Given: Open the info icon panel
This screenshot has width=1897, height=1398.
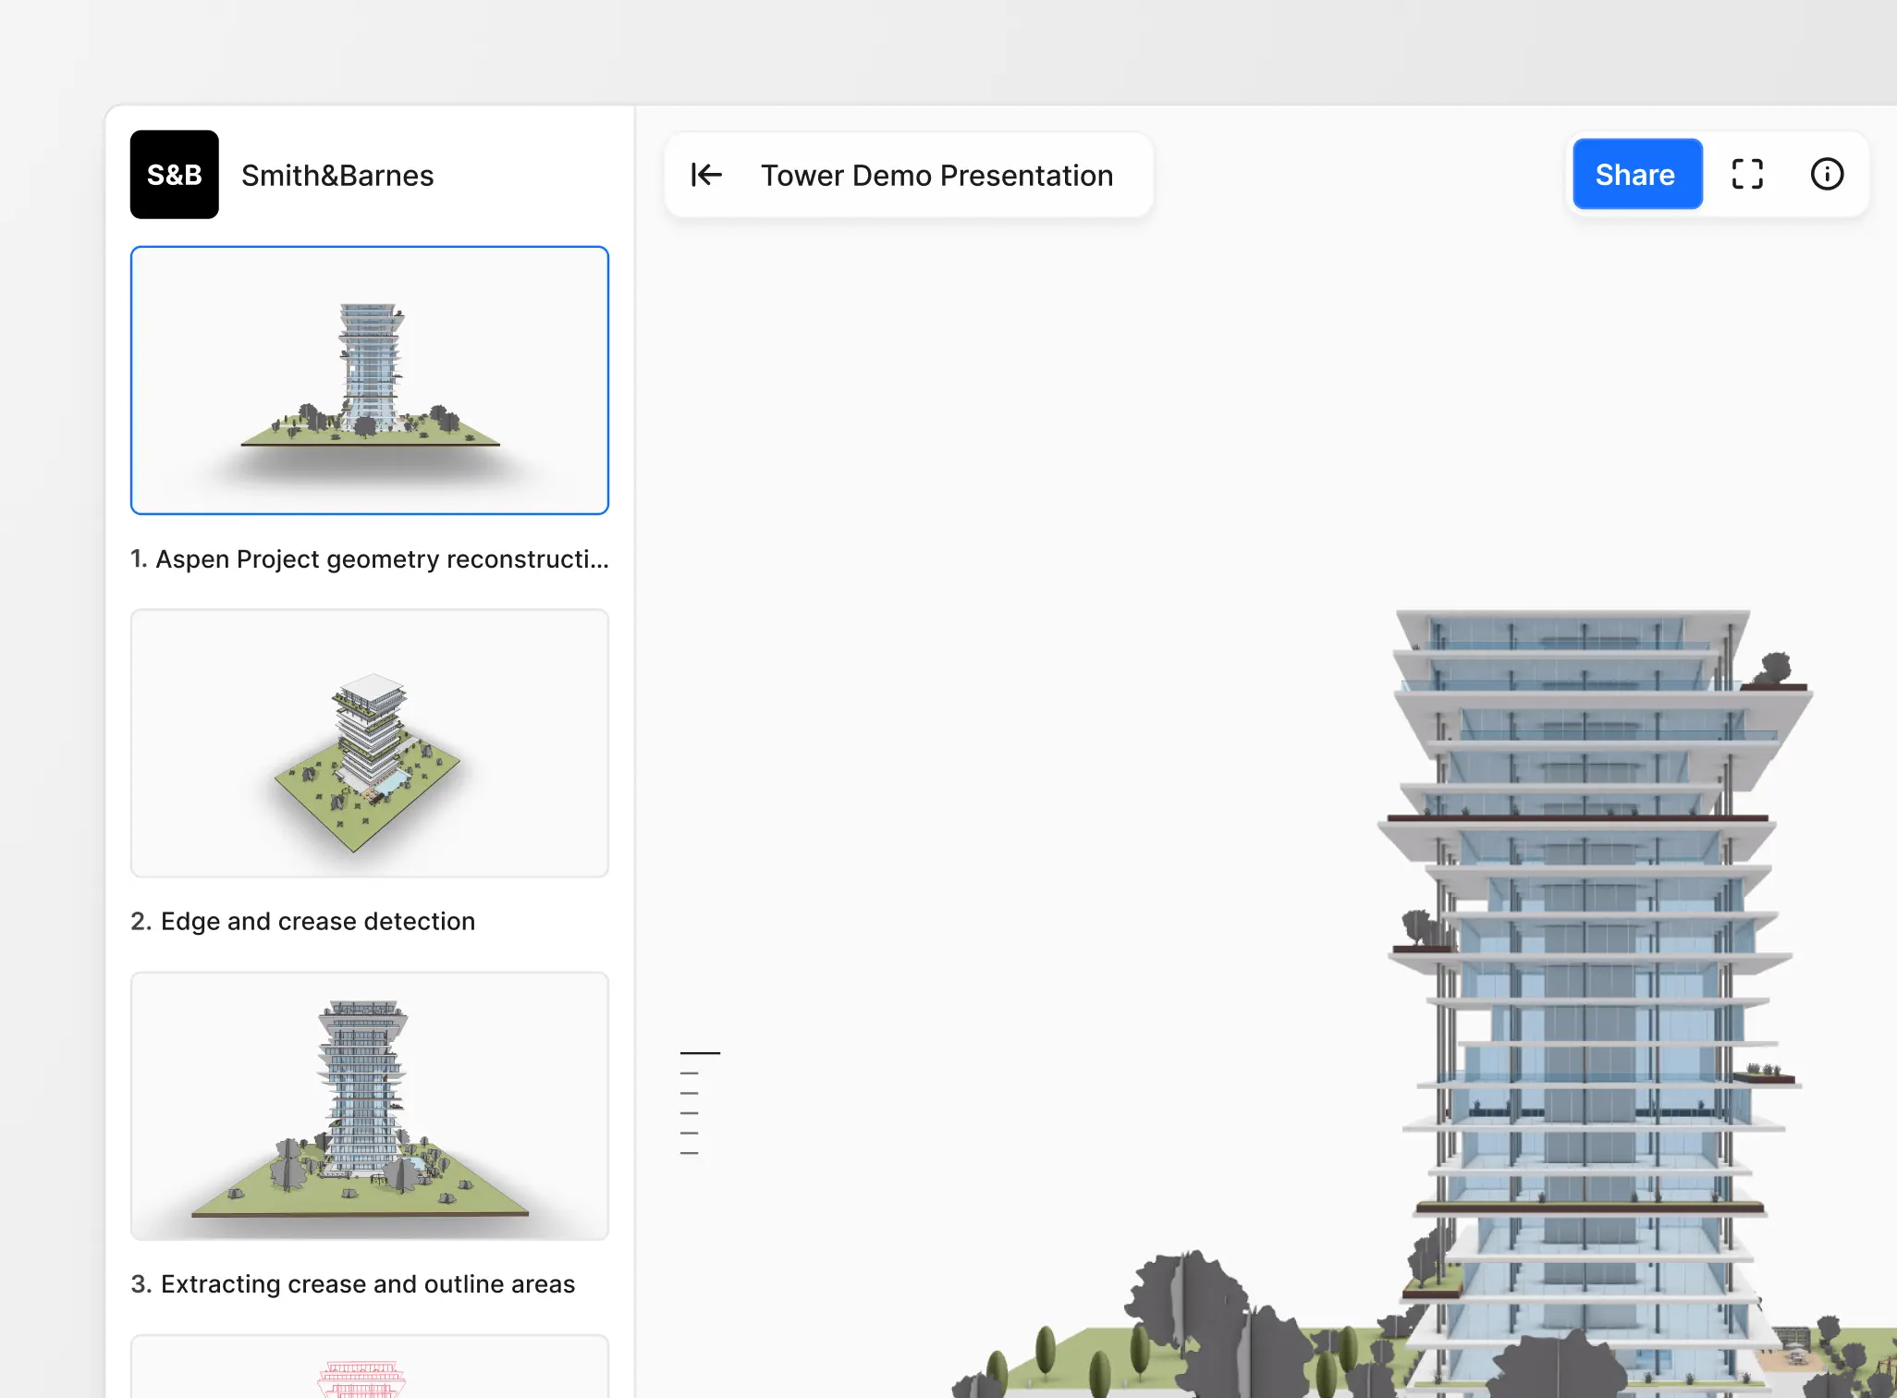Looking at the screenshot, I should pos(1826,175).
